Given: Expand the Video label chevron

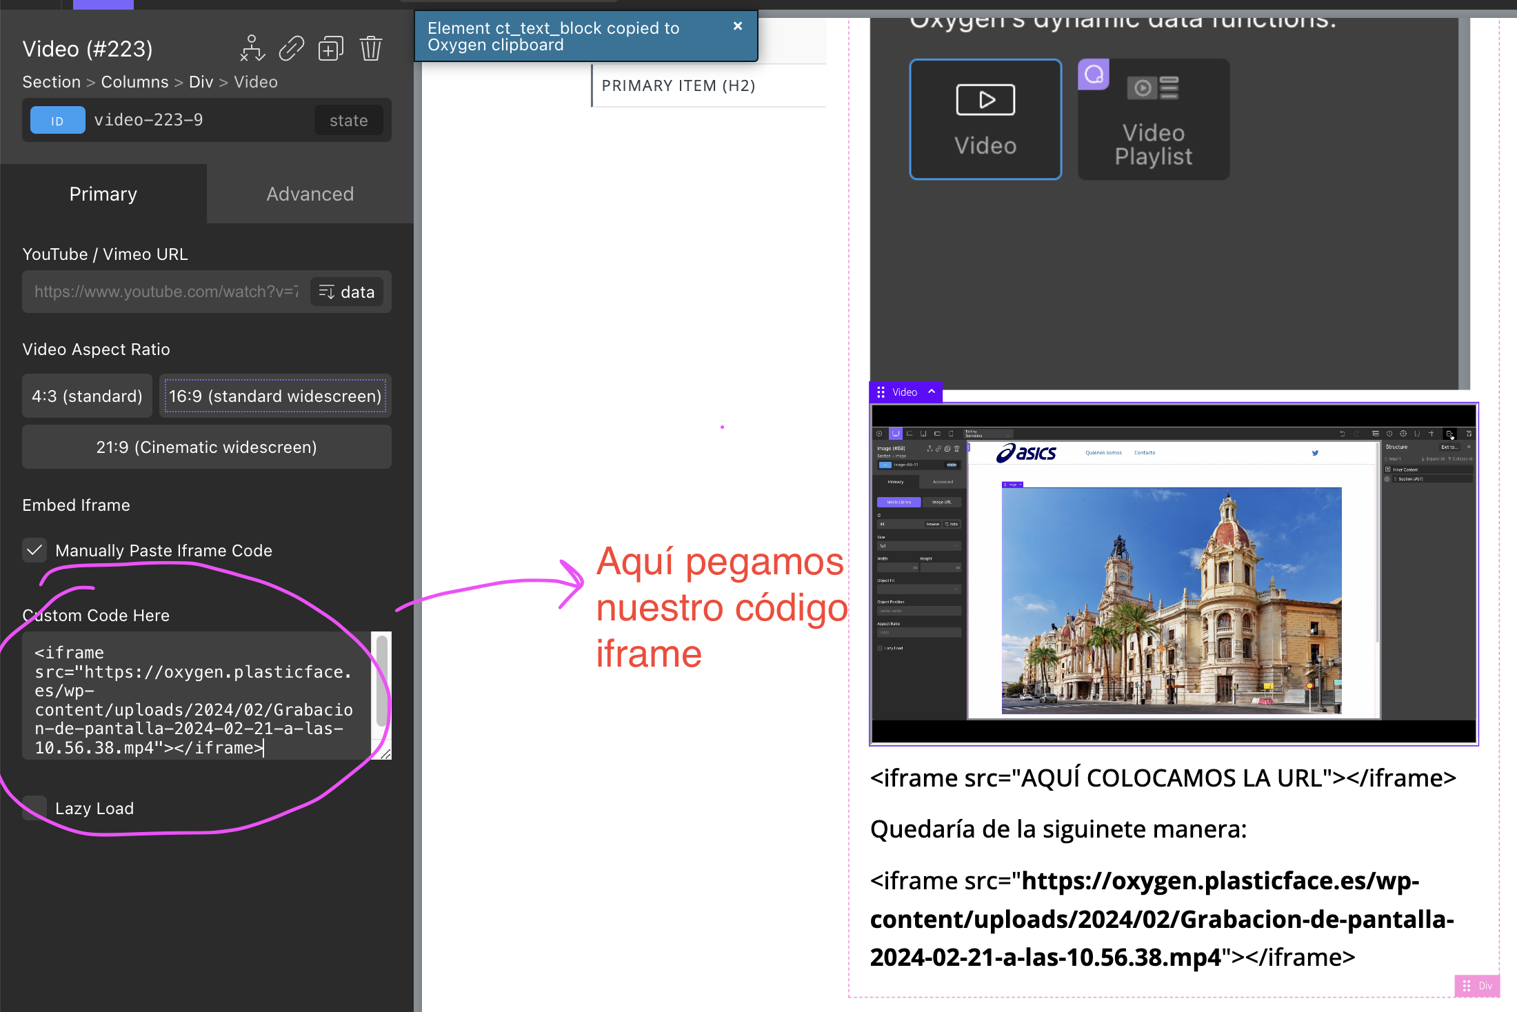Looking at the screenshot, I should pyautogui.click(x=932, y=392).
